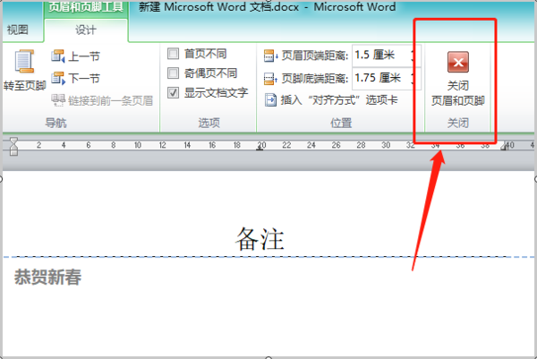
Task: Click the right indent marker on ruler
Action: (x=504, y=146)
